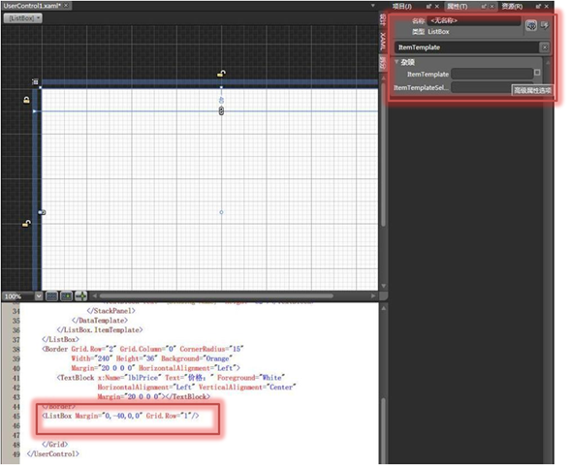This screenshot has height=465, width=570.
Task: Click the closed padlock icon on the left ruler
Action: (26, 100)
